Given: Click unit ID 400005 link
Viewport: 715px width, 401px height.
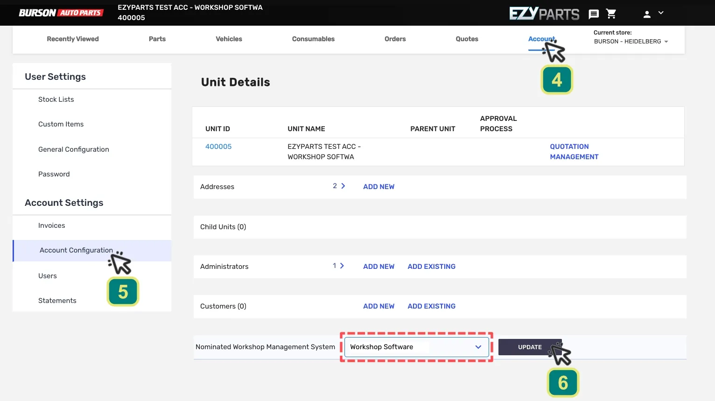Looking at the screenshot, I should click(218, 147).
